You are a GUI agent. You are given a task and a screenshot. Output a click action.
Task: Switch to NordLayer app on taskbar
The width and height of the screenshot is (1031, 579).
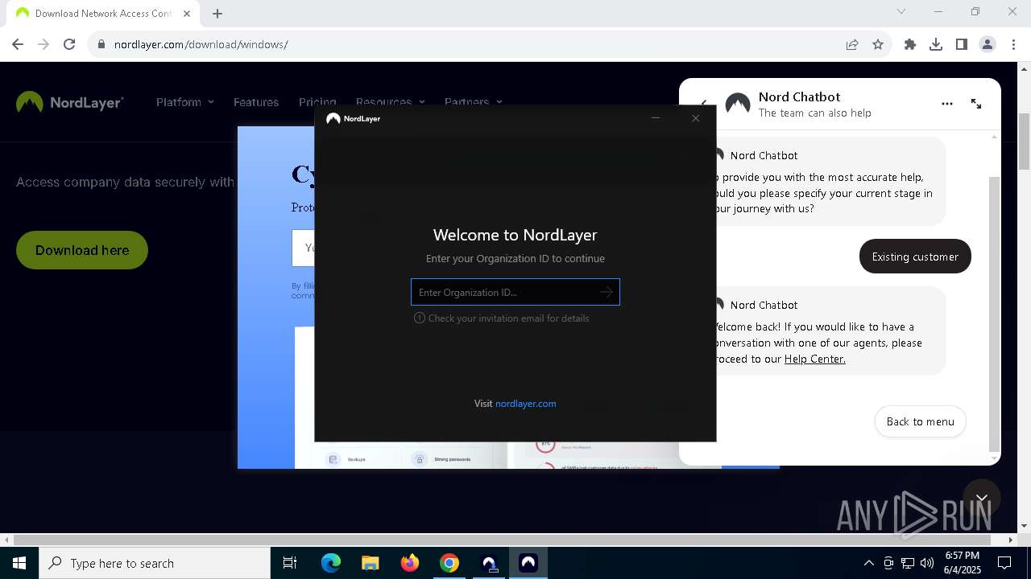[x=528, y=563]
